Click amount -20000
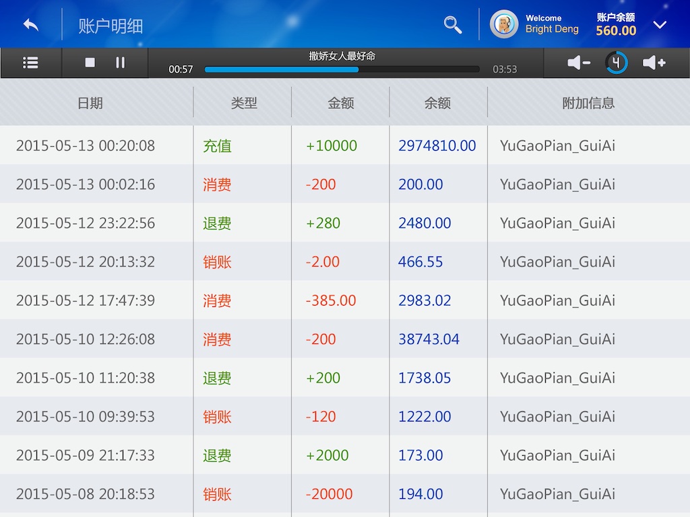Screen dimensions: 690x517 (329, 493)
